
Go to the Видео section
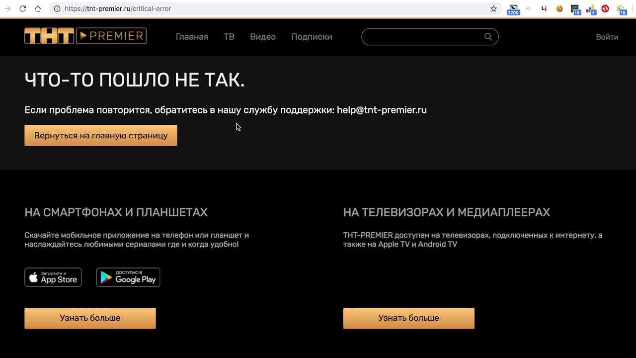263,37
